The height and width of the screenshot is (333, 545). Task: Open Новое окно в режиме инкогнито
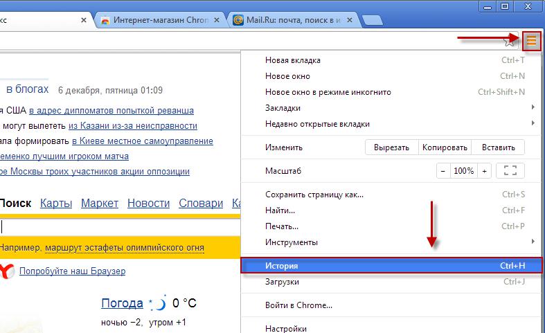[391, 92]
